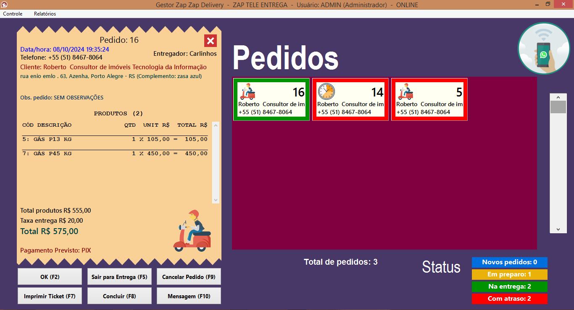The width and height of the screenshot is (574, 310).
Task: Click the green 'Na entrega: 2' status box
Action: [x=510, y=287]
